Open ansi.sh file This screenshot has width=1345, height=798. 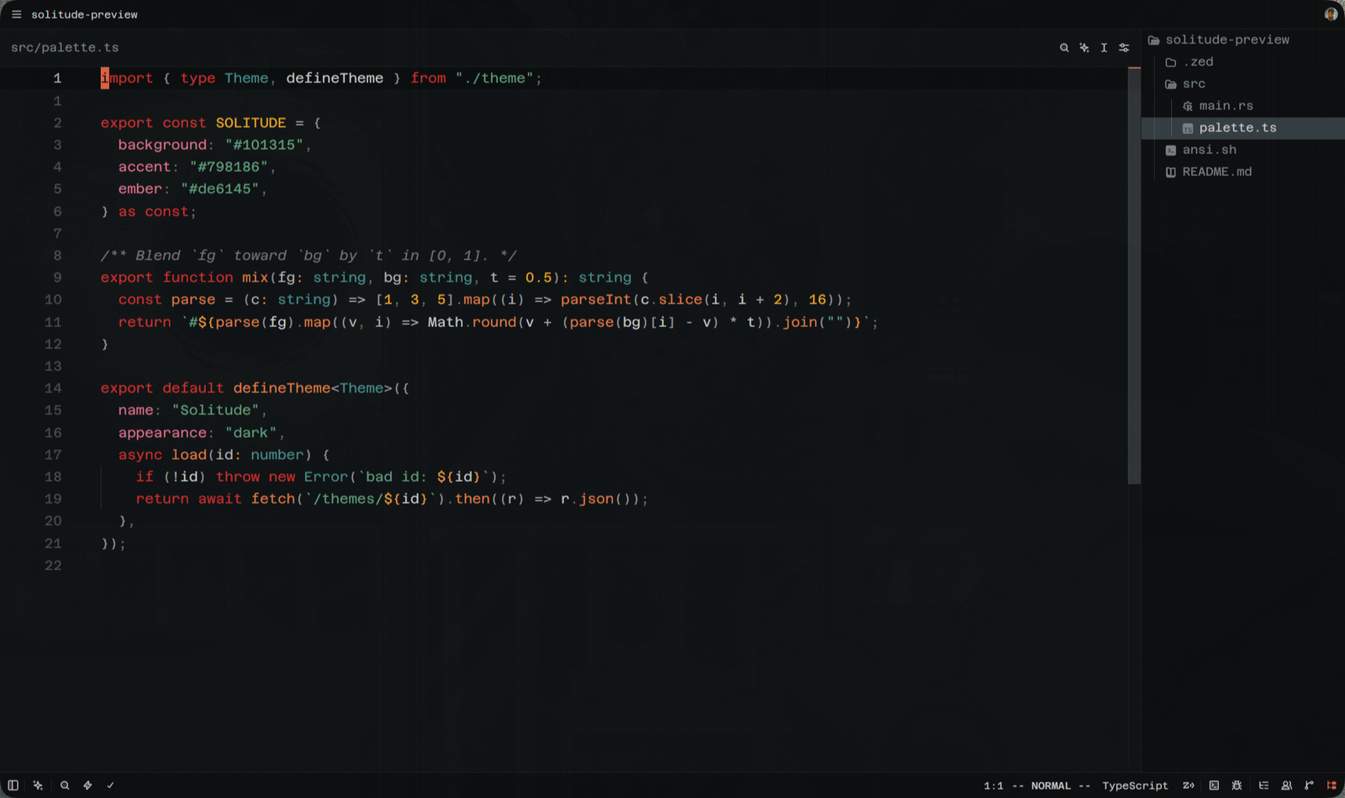coord(1242,150)
